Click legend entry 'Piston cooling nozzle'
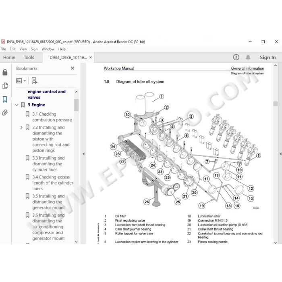Screen dimensions: 282x282 [213, 242]
